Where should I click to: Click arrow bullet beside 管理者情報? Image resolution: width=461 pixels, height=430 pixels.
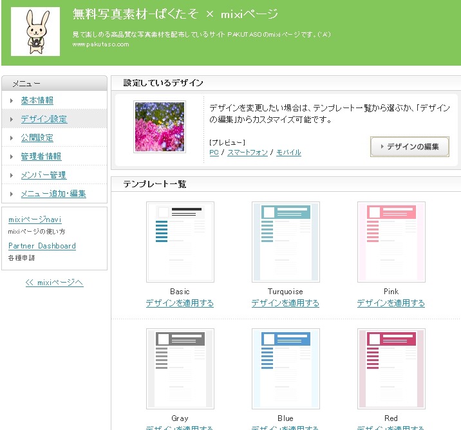[12, 156]
